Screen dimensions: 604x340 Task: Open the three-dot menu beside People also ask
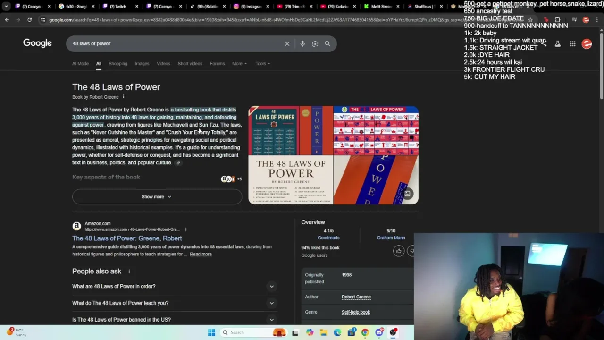(x=129, y=272)
